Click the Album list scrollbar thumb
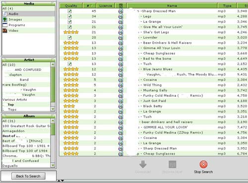 [x=53, y=129]
